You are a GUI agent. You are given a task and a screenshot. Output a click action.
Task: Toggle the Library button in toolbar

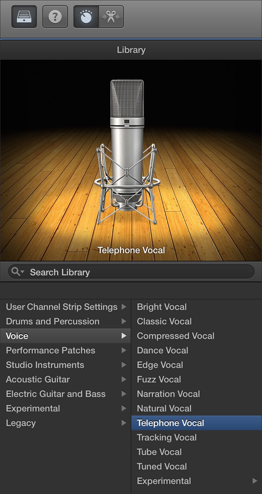point(24,17)
